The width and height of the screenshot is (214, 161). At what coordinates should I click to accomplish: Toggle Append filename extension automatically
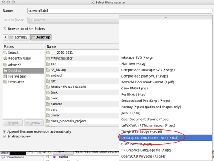tap(5, 131)
